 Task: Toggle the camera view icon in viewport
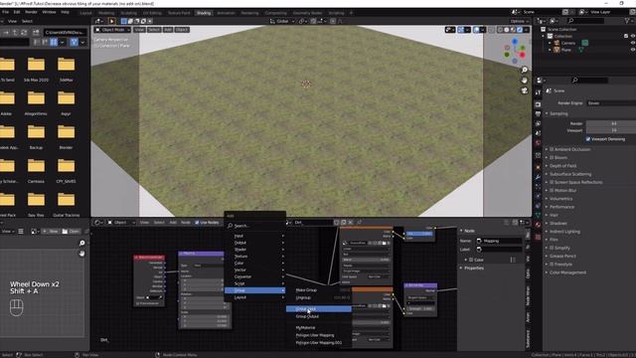click(x=525, y=90)
